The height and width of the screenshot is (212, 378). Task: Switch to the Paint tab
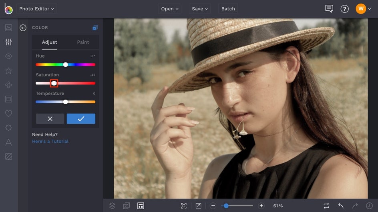(83, 42)
